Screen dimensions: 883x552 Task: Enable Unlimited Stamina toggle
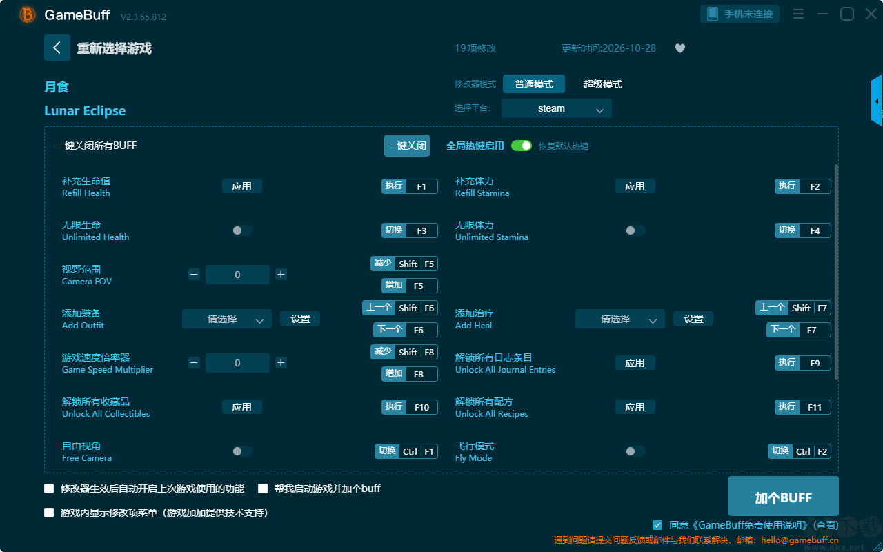[635, 230]
